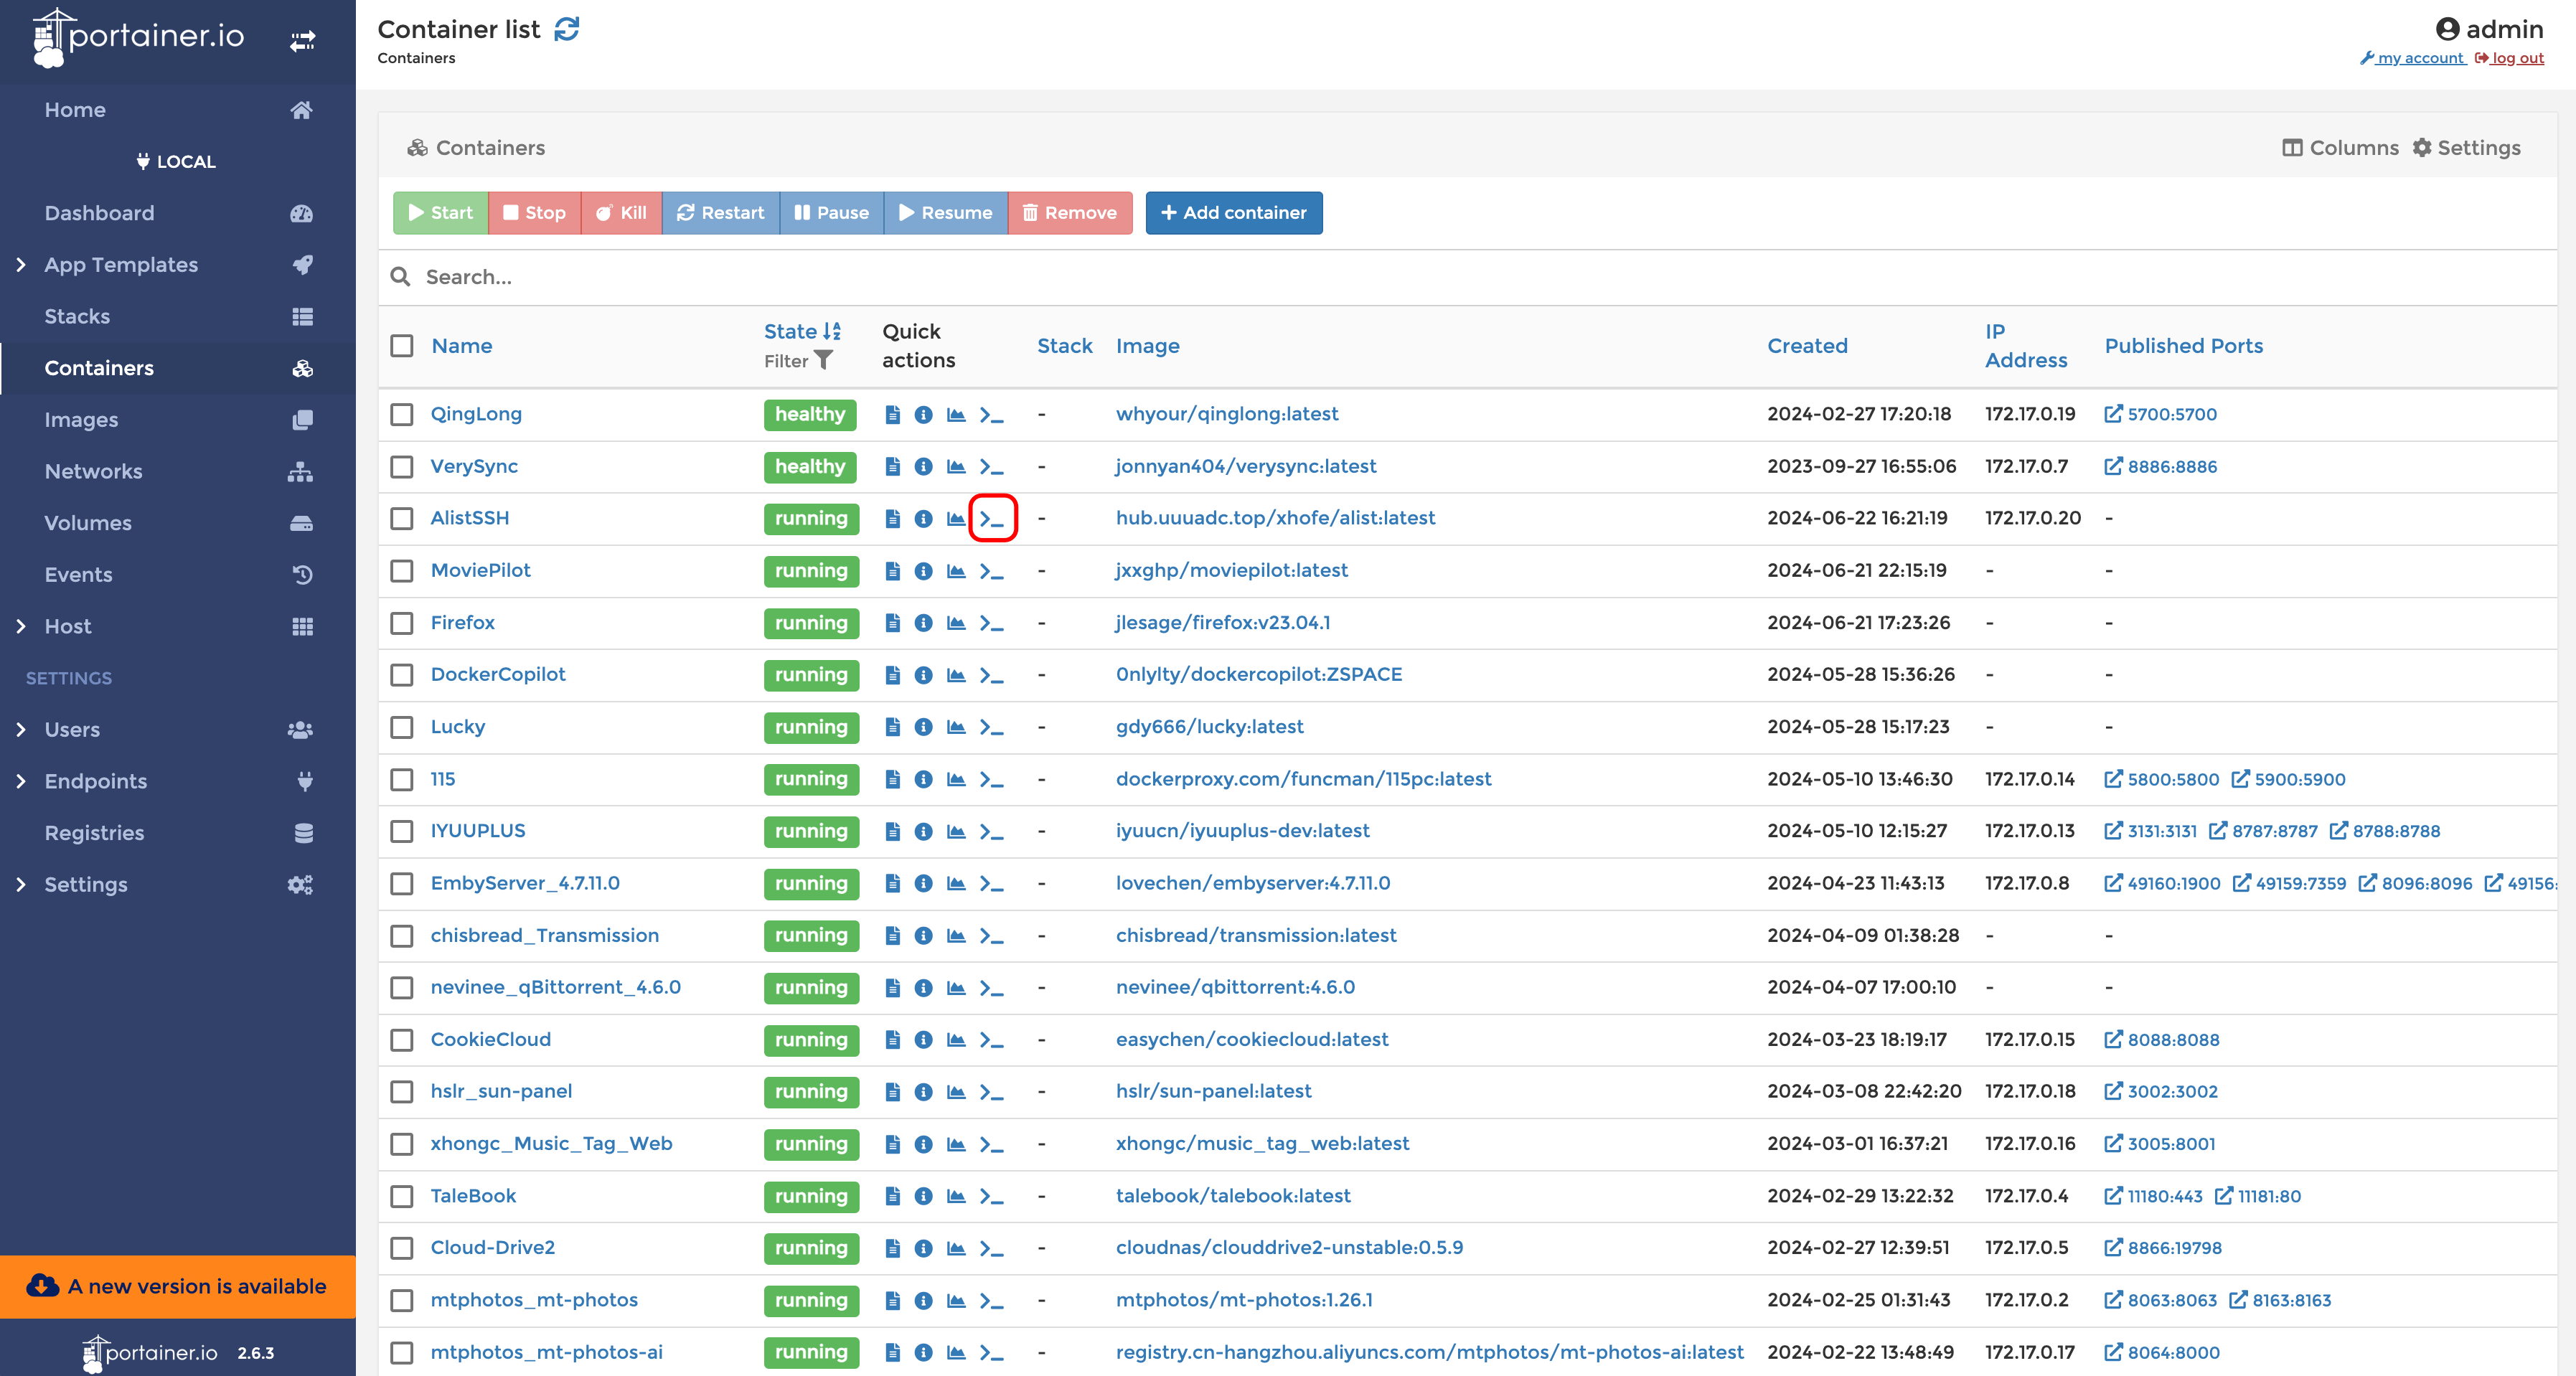Click the Remove button
2576x1376 pixels.
click(1069, 213)
